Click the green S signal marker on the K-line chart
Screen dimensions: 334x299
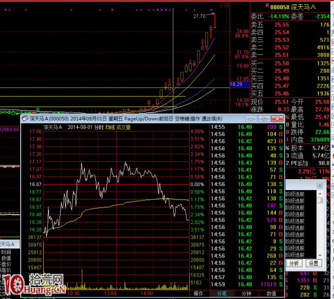click(38, 110)
